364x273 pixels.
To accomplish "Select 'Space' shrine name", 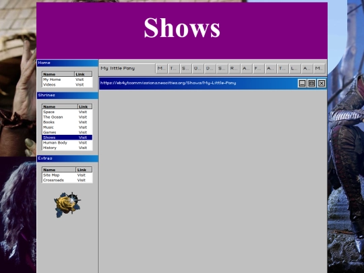I will tap(49, 112).
